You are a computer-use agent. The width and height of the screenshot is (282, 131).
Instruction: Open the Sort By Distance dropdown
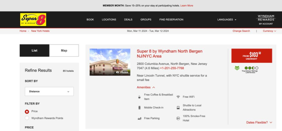pyautogui.click(x=49, y=91)
